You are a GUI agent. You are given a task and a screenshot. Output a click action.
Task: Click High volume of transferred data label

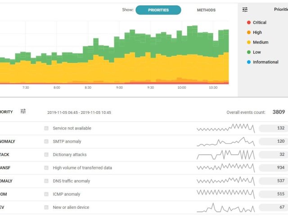point(82,168)
